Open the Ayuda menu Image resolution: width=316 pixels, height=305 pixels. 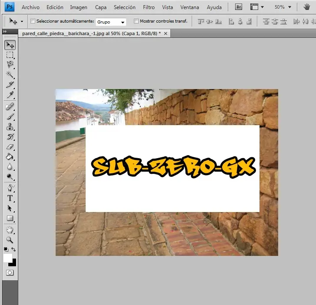click(214, 7)
